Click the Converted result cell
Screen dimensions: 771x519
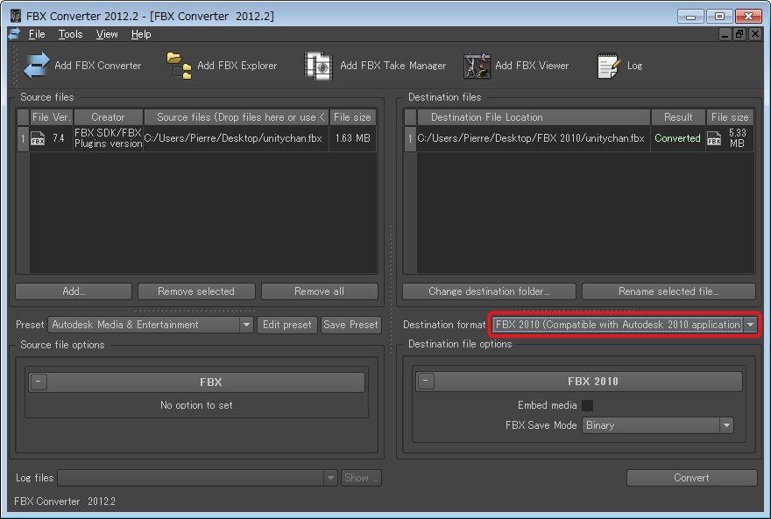(677, 138)
